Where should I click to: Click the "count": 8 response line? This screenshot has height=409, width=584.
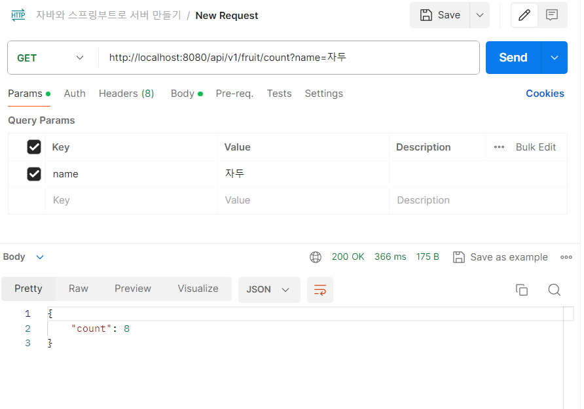tap(100, 329)
